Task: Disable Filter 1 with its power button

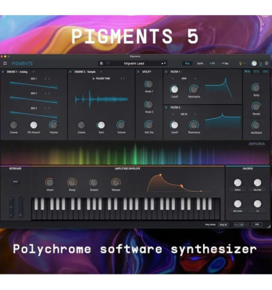Action: (166, 72)
